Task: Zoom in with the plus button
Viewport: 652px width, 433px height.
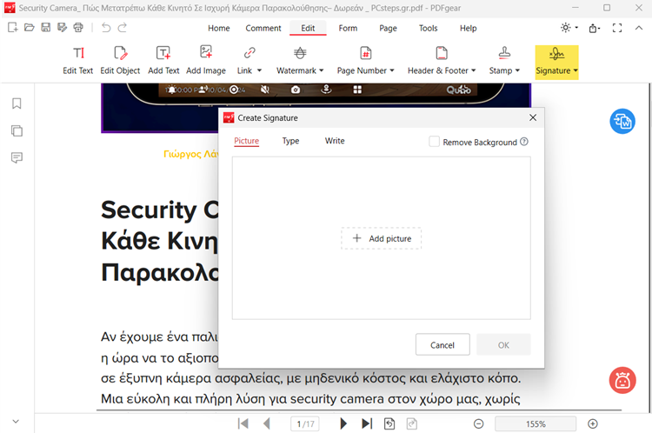Action: pyautogui.click(x=593, y=423)
